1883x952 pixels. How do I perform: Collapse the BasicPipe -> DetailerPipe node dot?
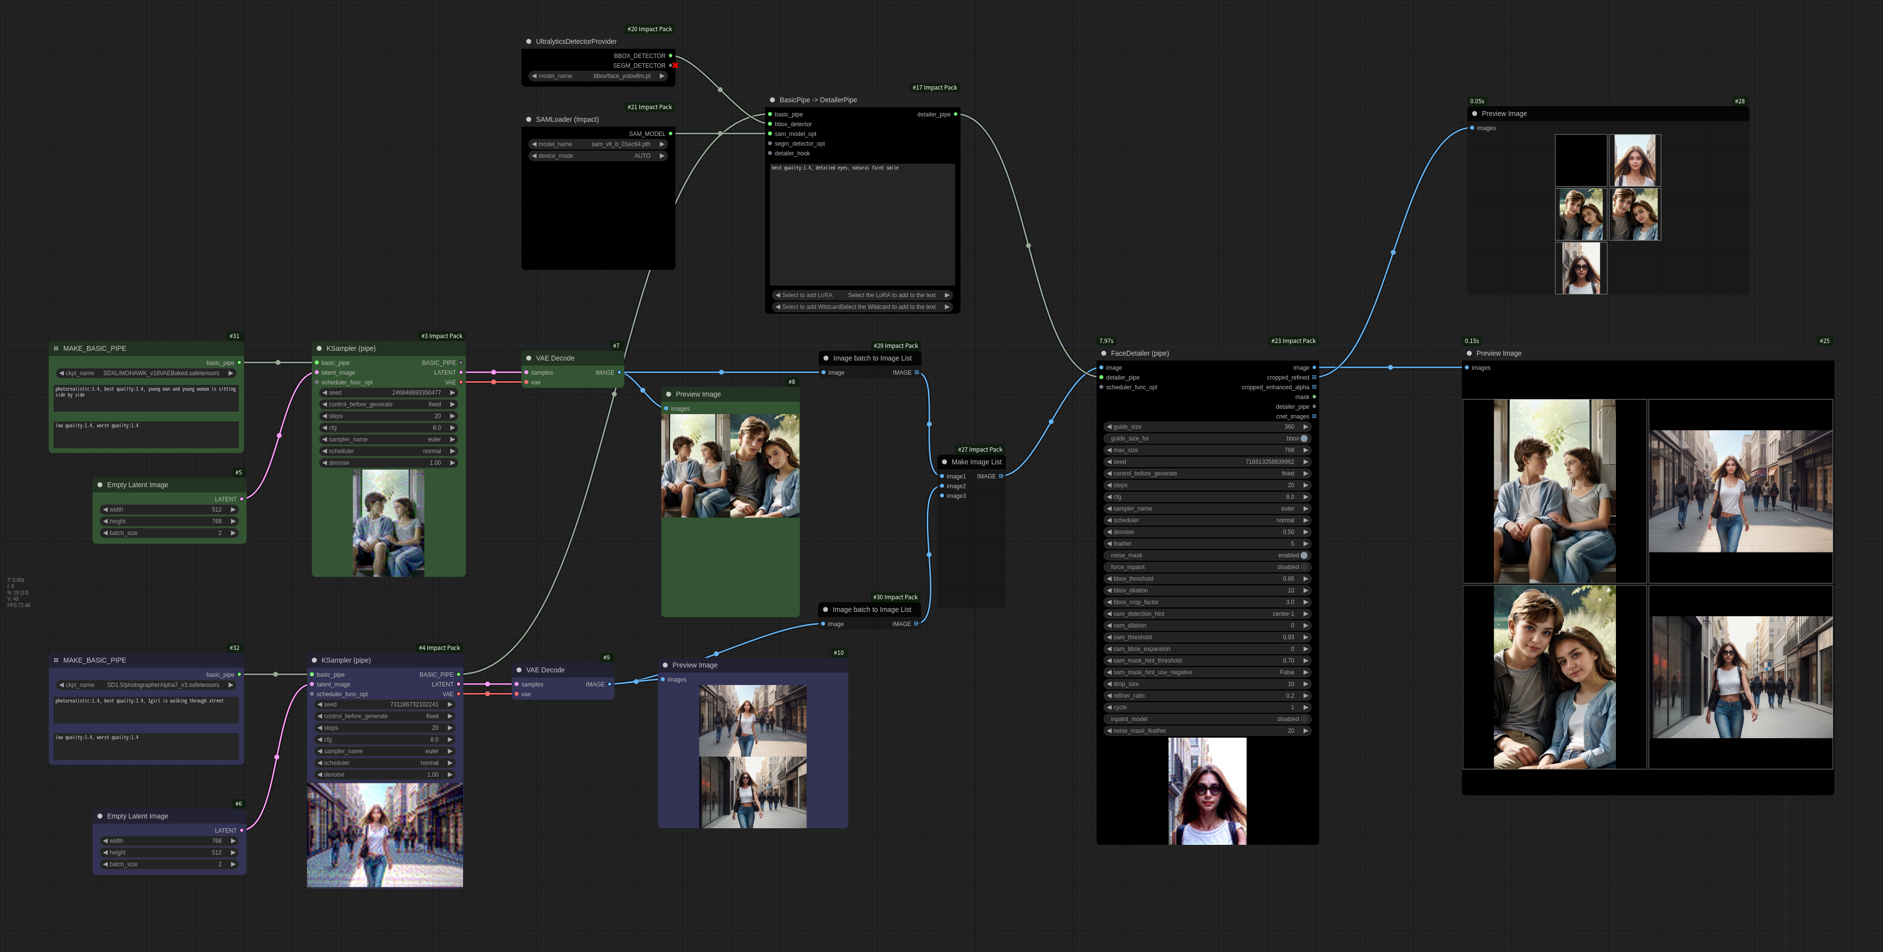pos(772,100)
